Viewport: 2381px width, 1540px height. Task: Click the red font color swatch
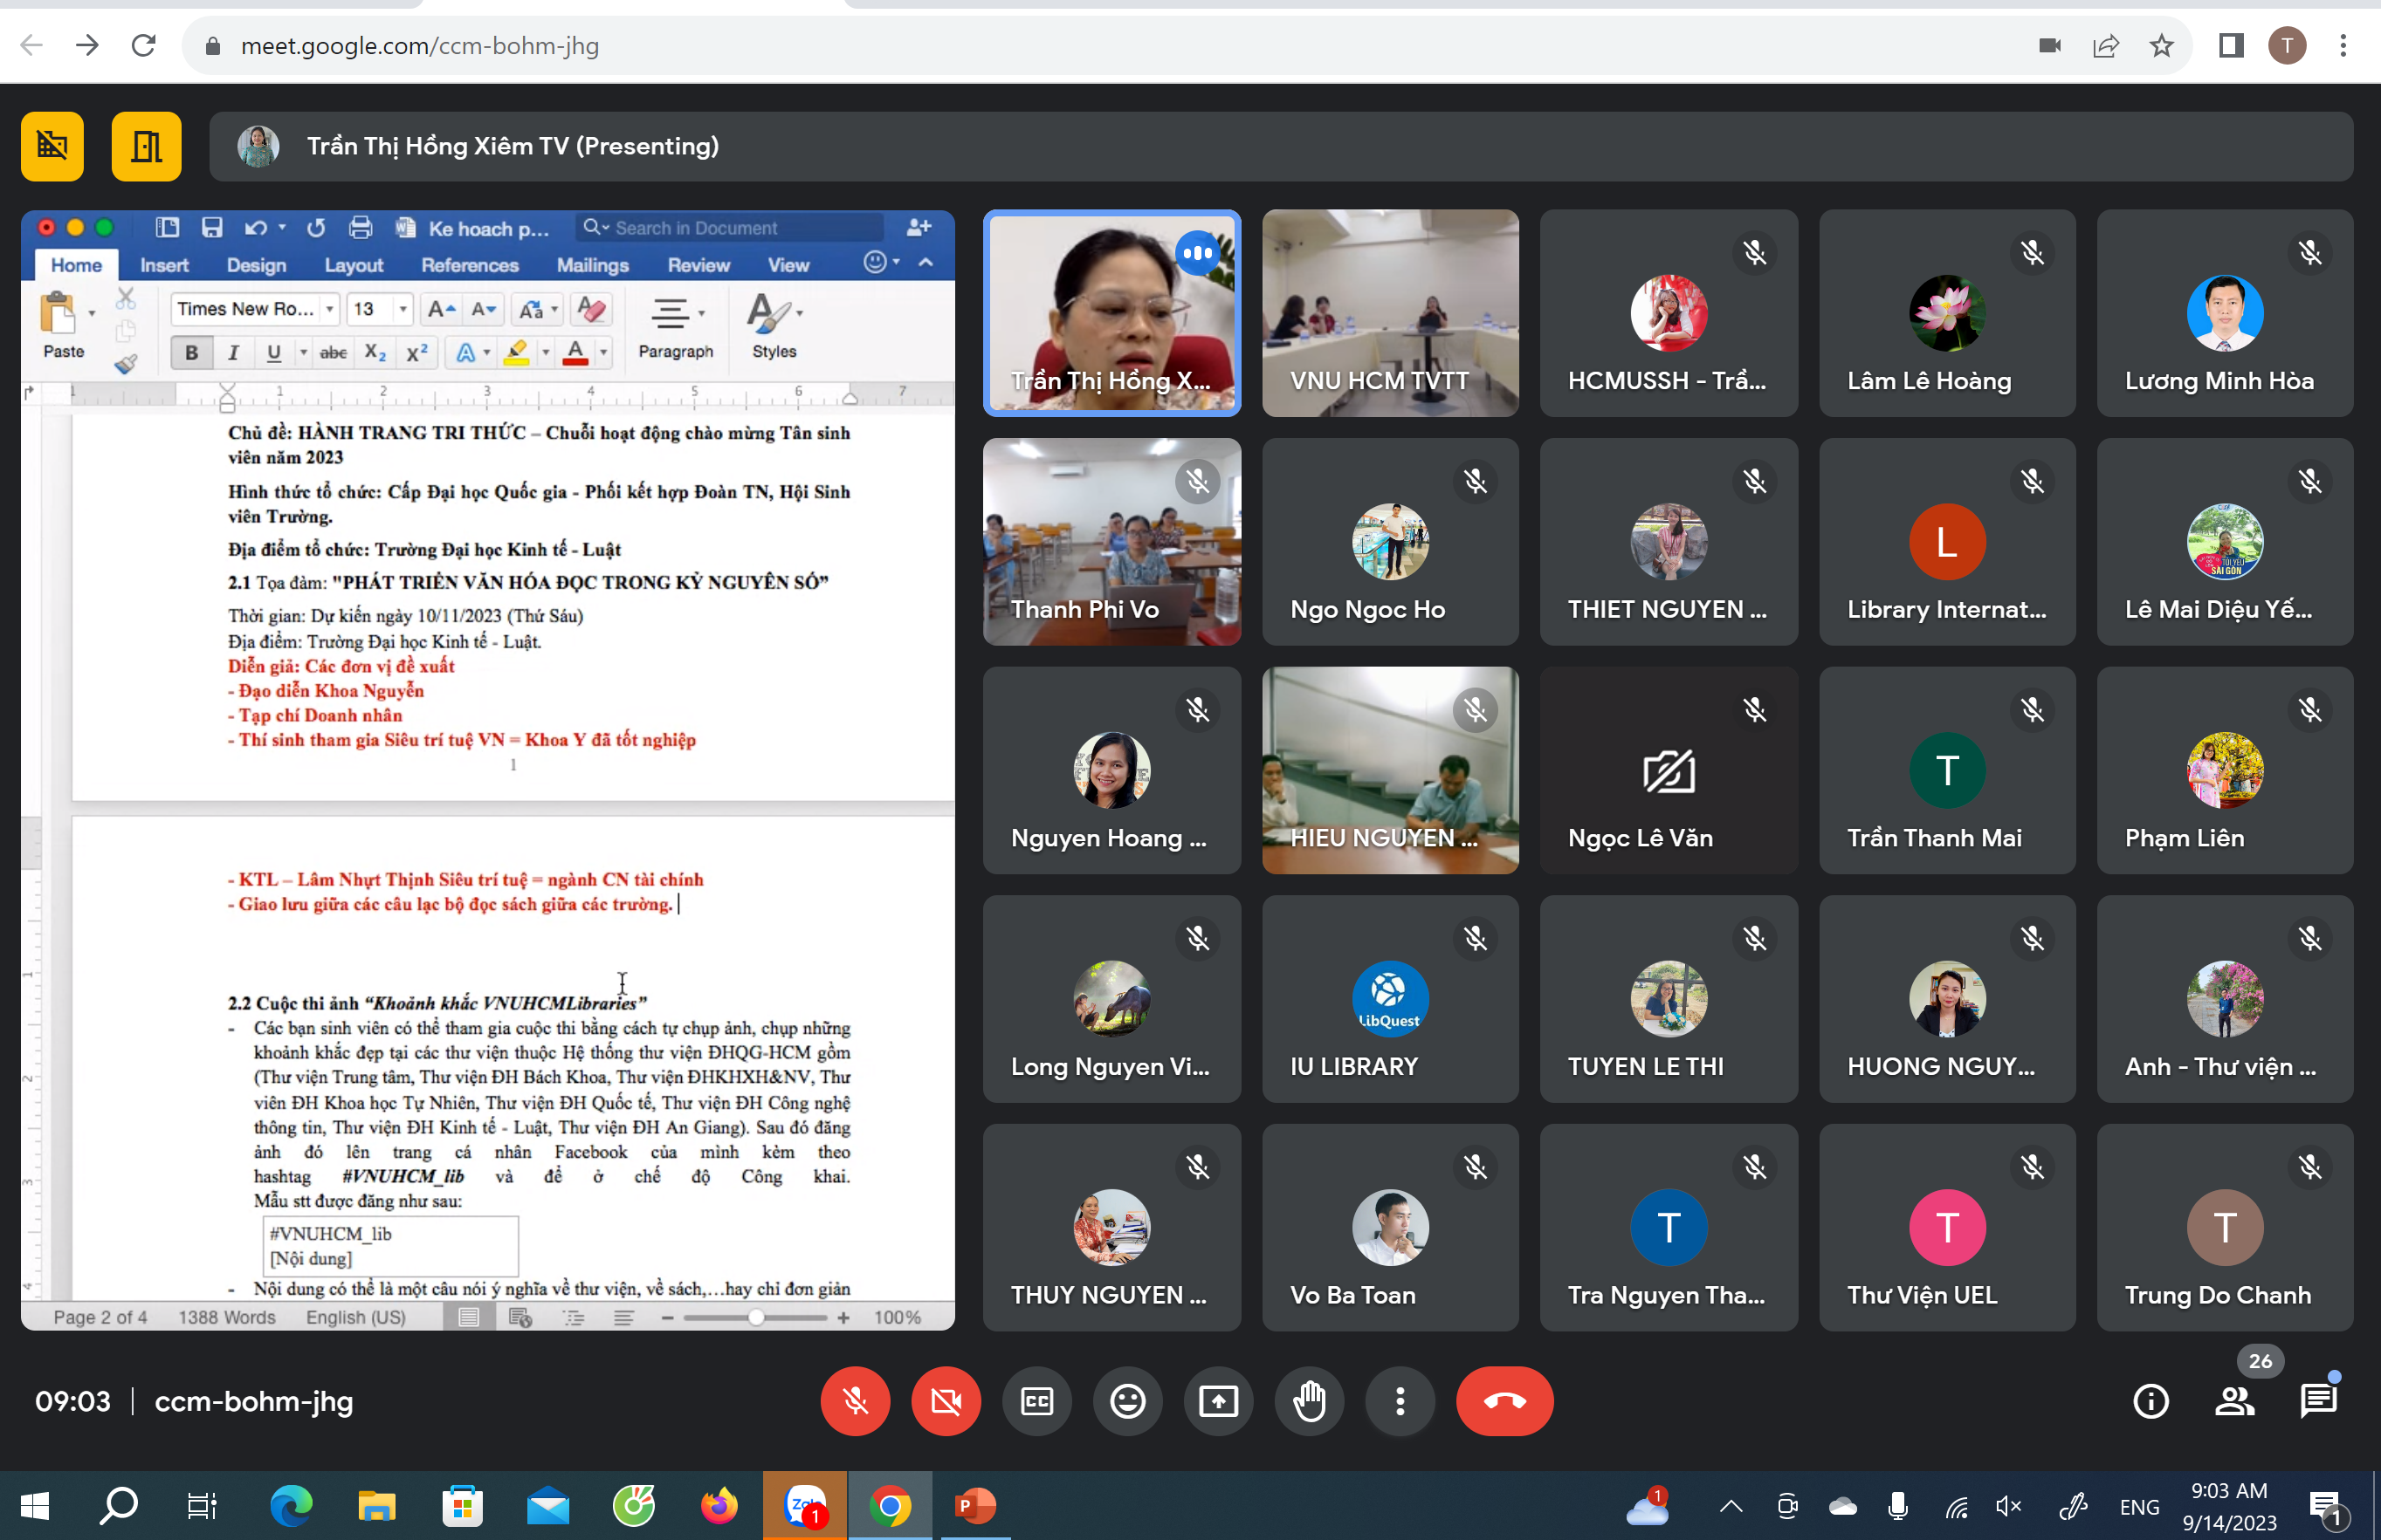coord(575,352)
